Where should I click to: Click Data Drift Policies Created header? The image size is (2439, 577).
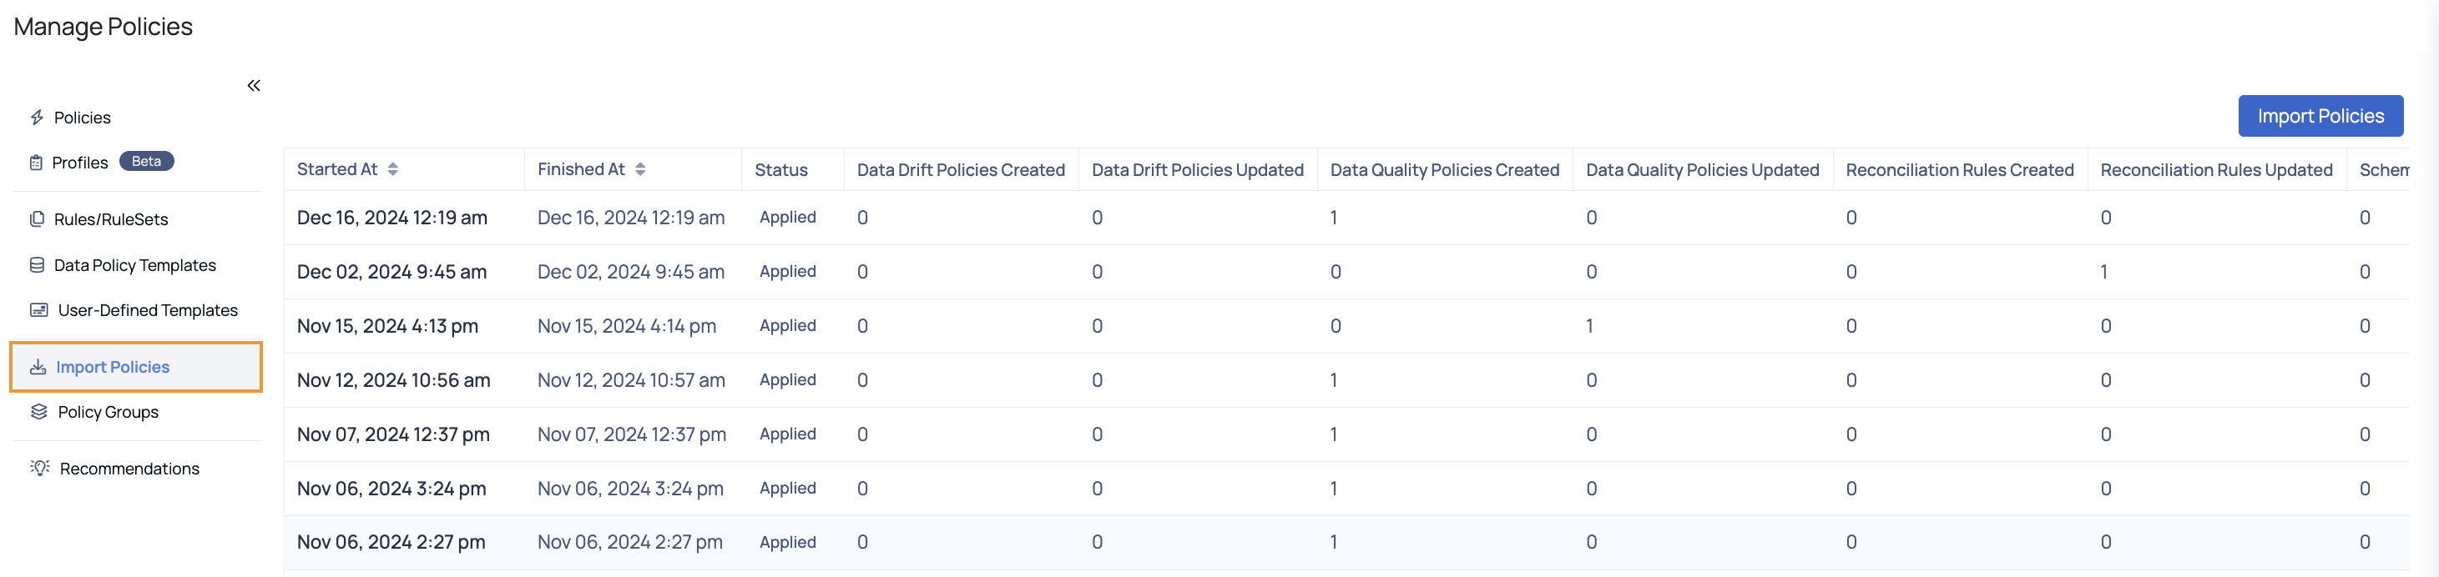[961, 169]
